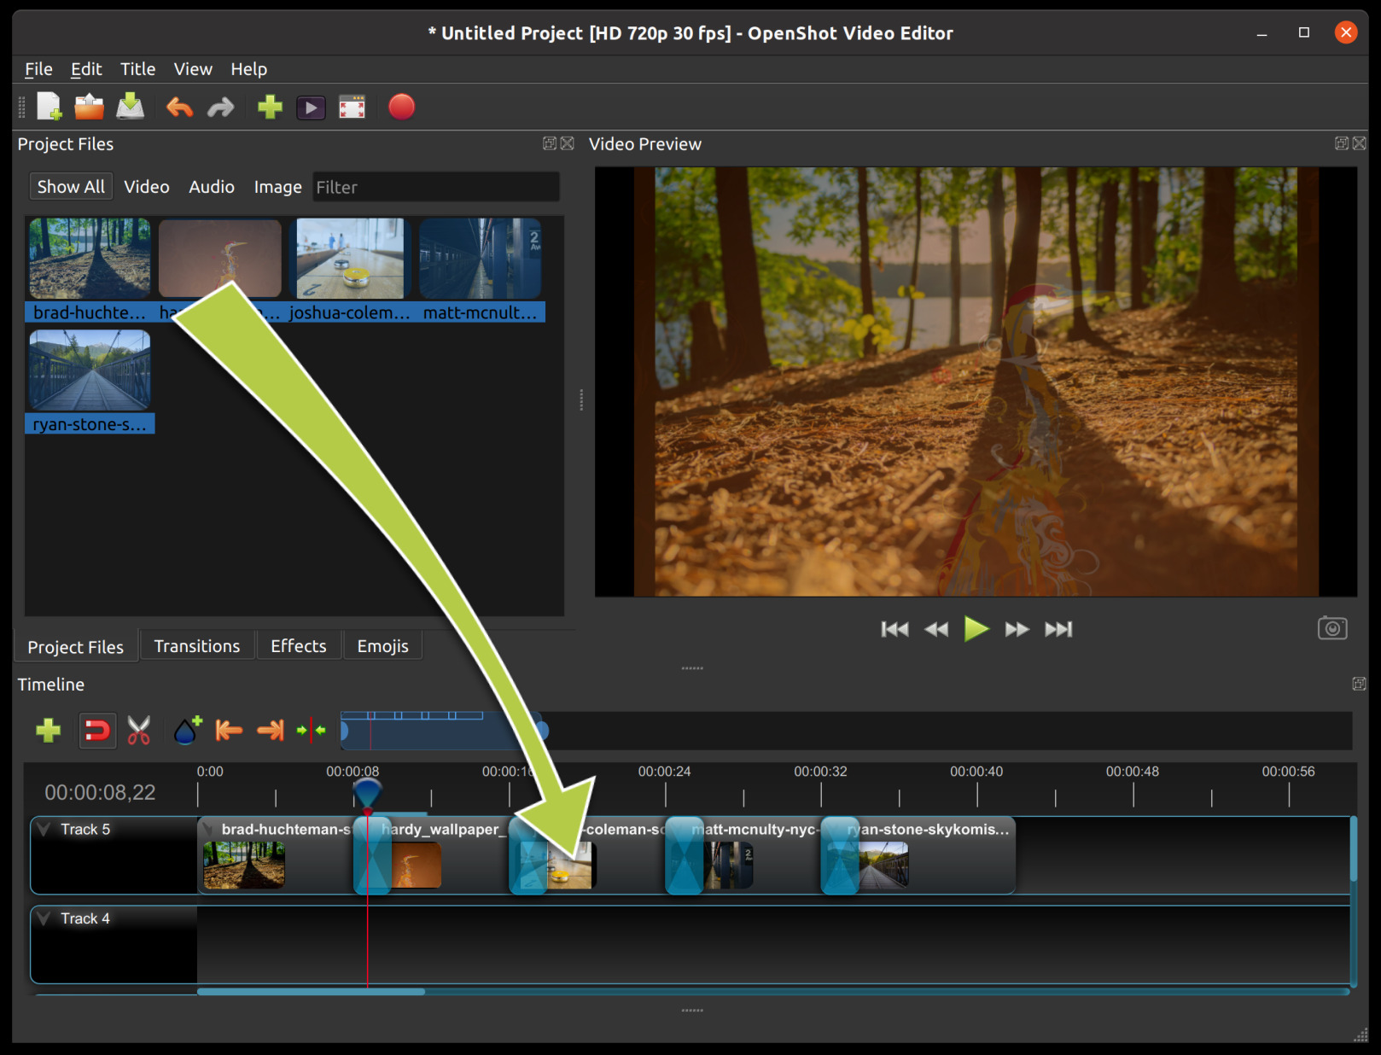The width and height of the screenshot is (1381, 1055).
Task: Switch to the Transitions tab
Action: 196,645
